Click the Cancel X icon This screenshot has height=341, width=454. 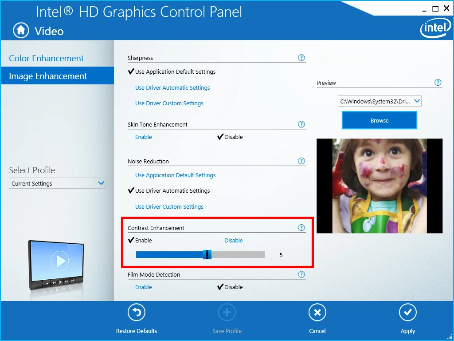pos(317,313)
